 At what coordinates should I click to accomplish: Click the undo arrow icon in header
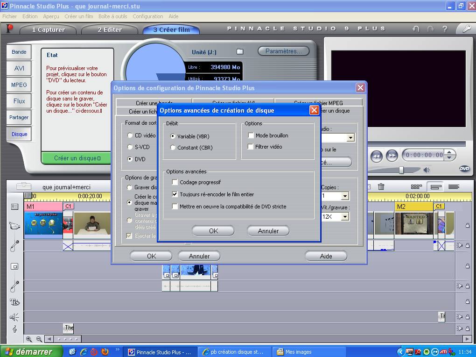tap(416, 29)
